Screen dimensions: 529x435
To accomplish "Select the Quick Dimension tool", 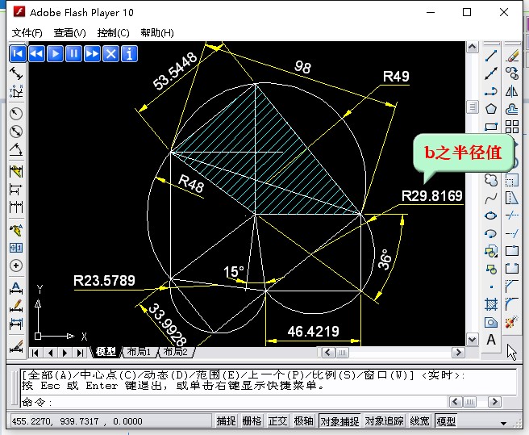I will pyautogui.click(x=16, y=172).
